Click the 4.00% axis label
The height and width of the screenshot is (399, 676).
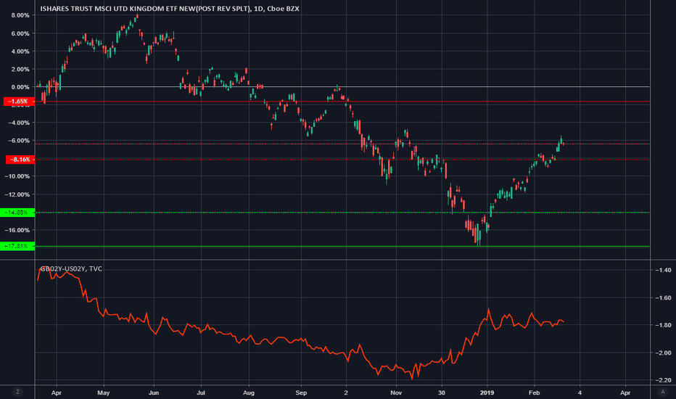20,52
